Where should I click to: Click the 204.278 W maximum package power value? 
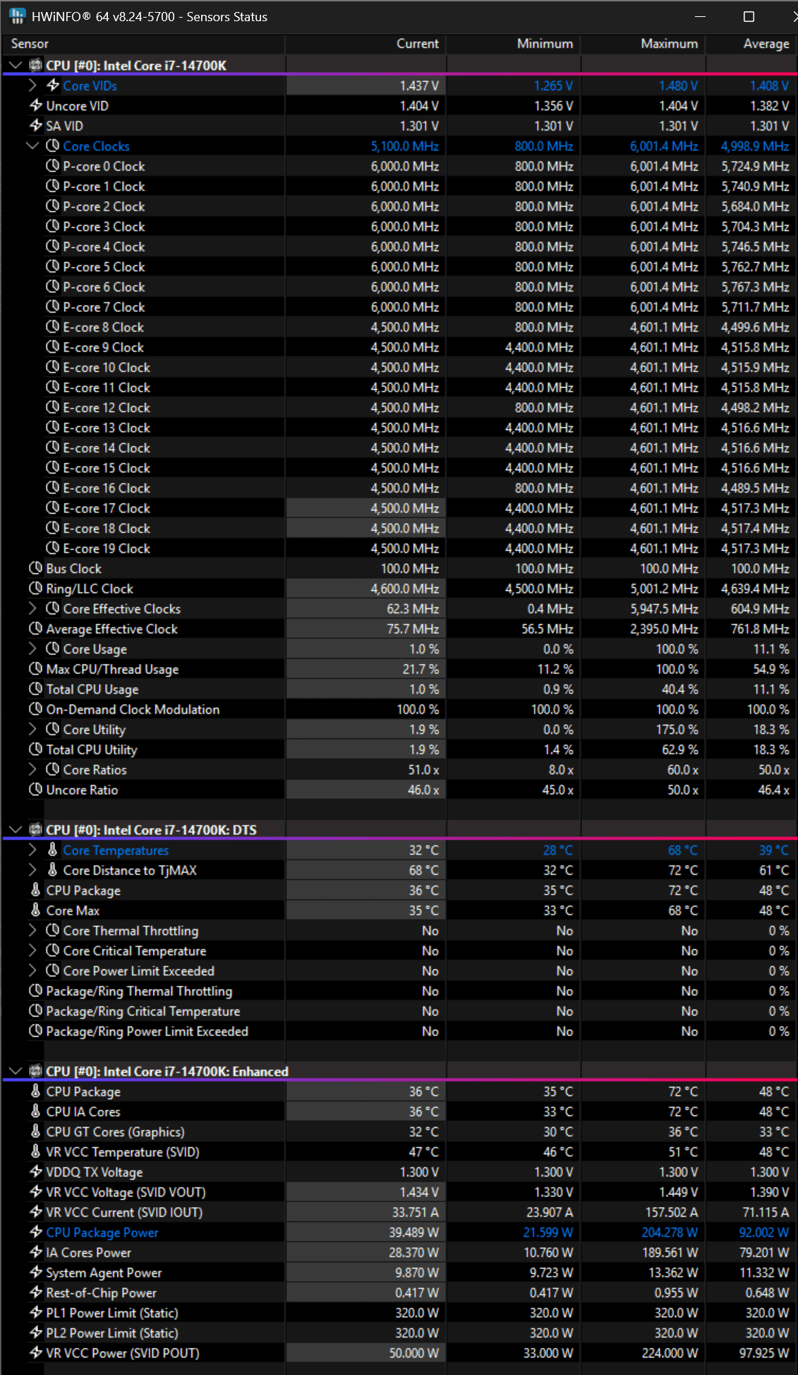669,1232
